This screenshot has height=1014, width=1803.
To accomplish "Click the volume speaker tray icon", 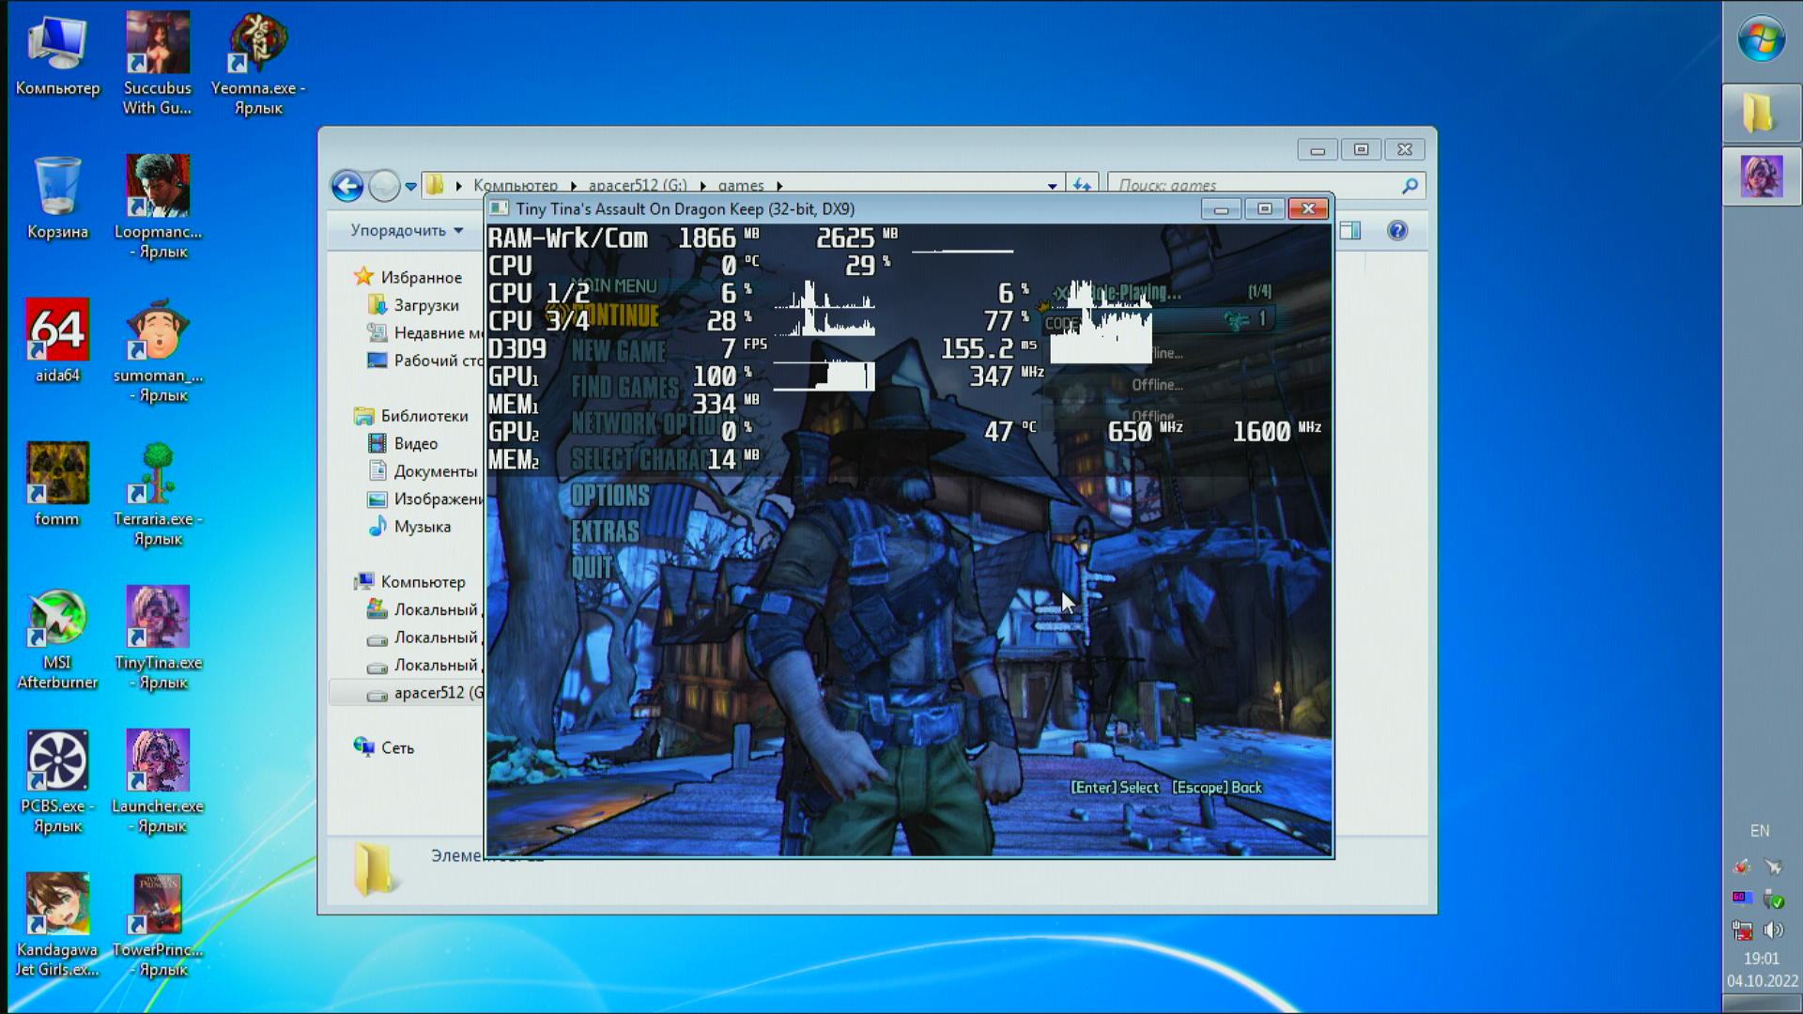I will pyautogui.click(x=1774, y=929).
